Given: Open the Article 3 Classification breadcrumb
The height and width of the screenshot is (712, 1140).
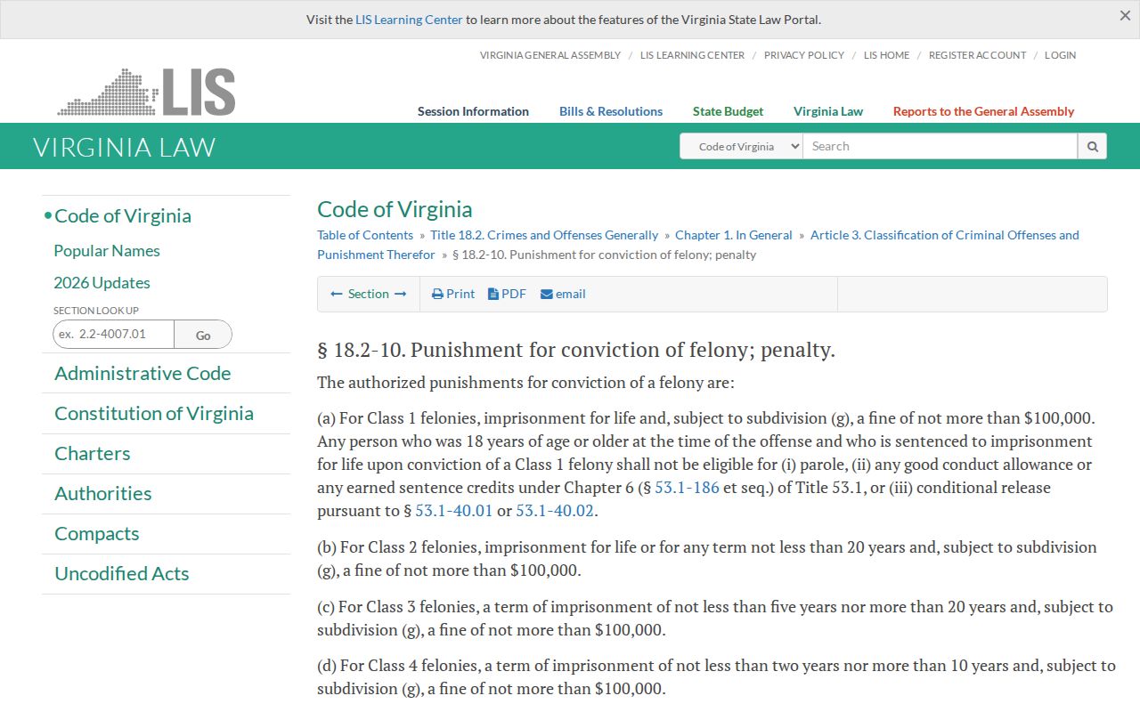Looking at the screenshot, I should [x=944, y=235].
